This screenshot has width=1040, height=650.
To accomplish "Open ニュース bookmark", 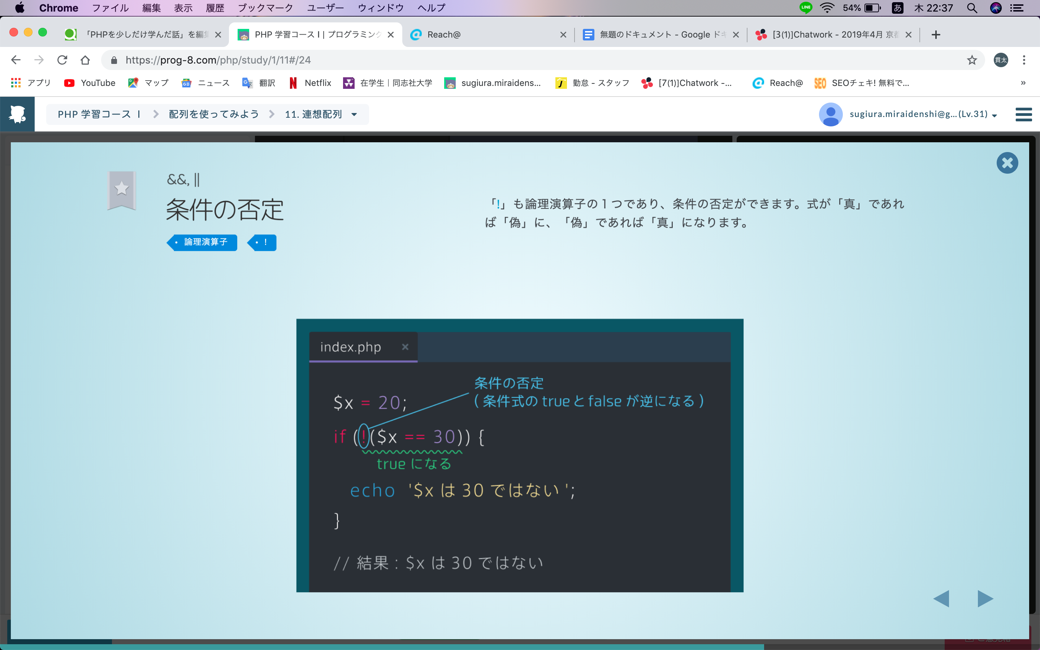I will pyautogui.click(x=205, y=83).
